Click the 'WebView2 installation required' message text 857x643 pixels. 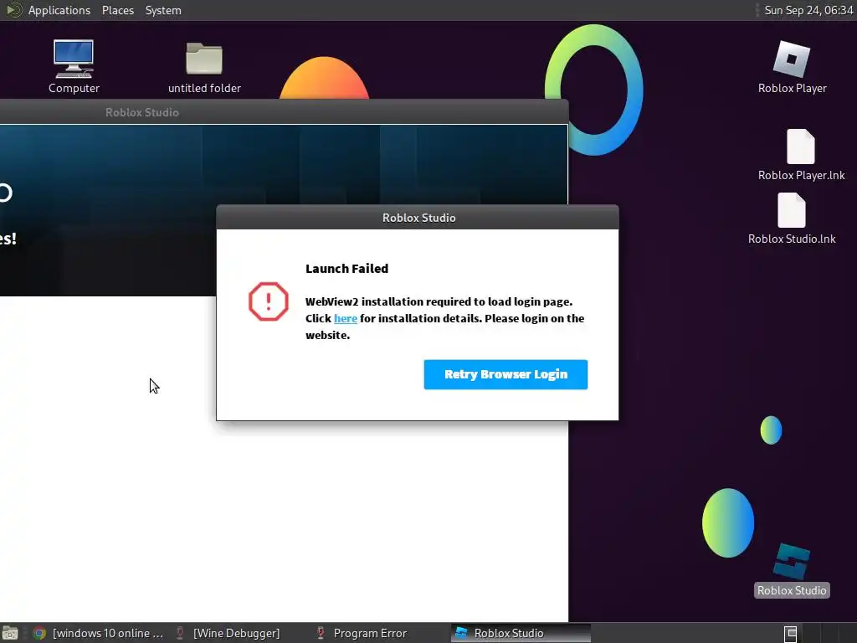point(445,318)
